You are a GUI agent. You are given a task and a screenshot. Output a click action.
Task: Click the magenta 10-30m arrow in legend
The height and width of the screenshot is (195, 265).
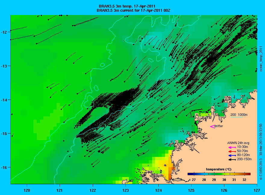pyautogui.click(x=232, y=147)
